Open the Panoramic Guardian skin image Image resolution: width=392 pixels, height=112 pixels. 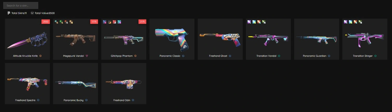pyautogui.click(x=316, y=38)
